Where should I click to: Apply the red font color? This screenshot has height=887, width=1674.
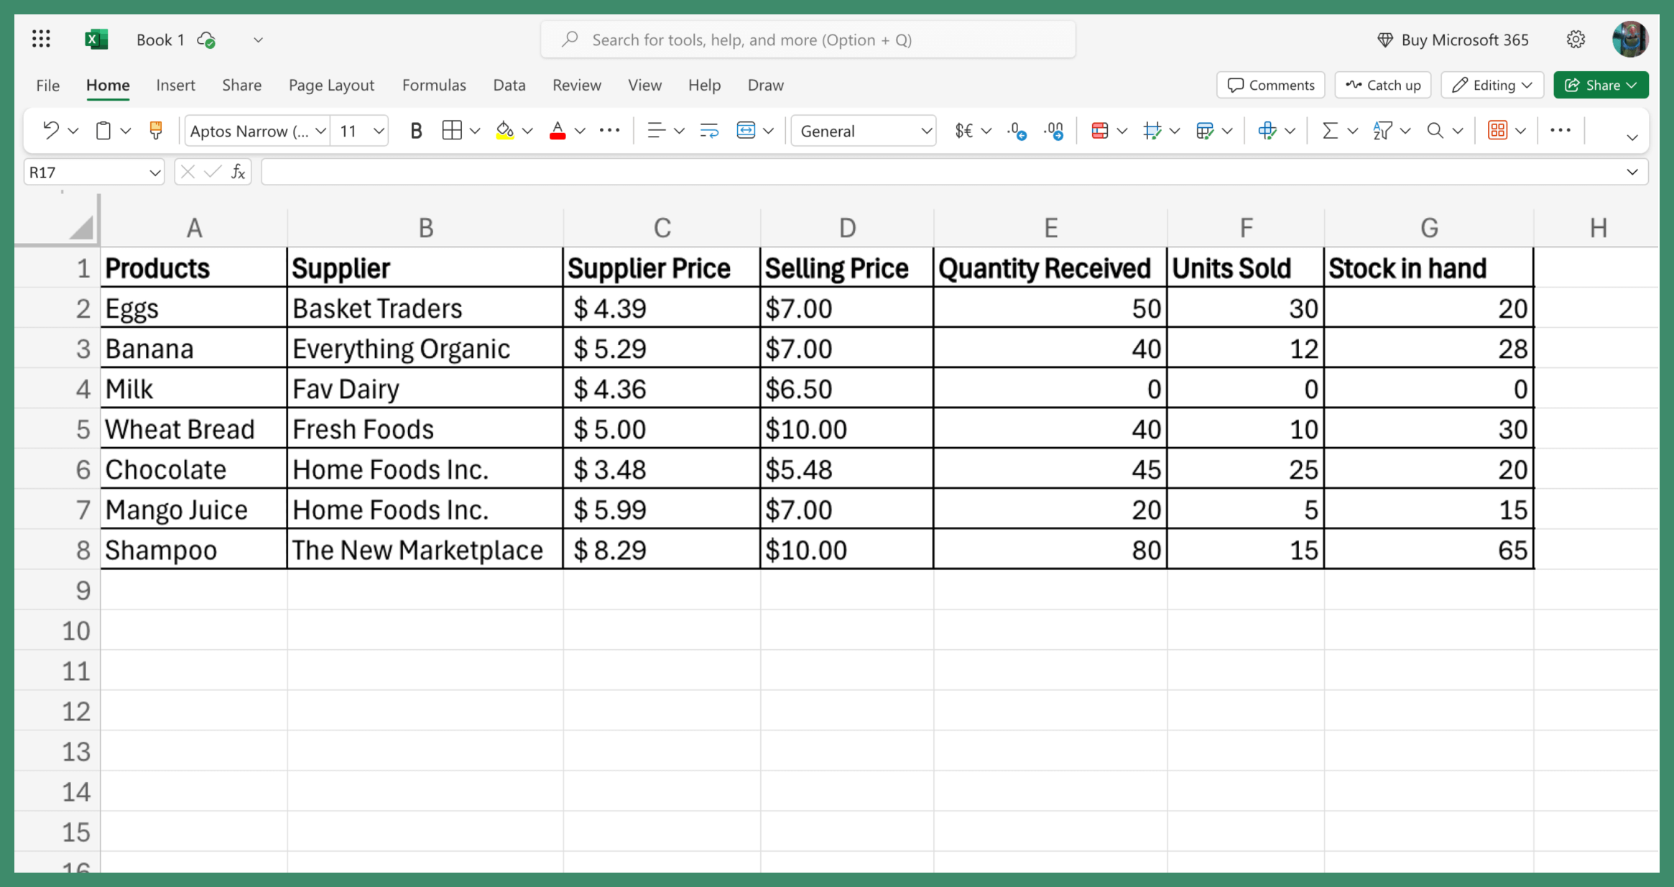coord(558,131)
